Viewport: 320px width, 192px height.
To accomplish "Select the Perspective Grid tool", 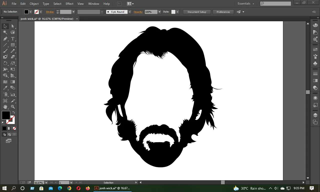I will 13,75.
